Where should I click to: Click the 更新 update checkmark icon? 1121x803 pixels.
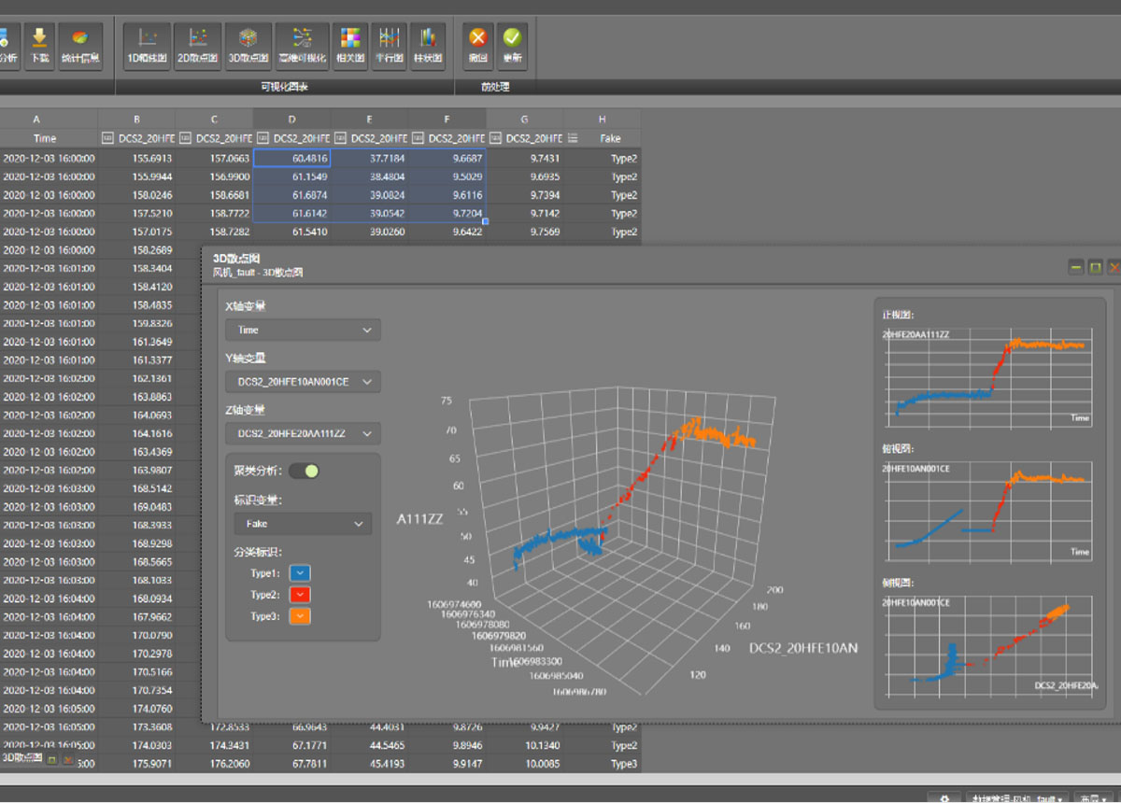tap(512, 46)
